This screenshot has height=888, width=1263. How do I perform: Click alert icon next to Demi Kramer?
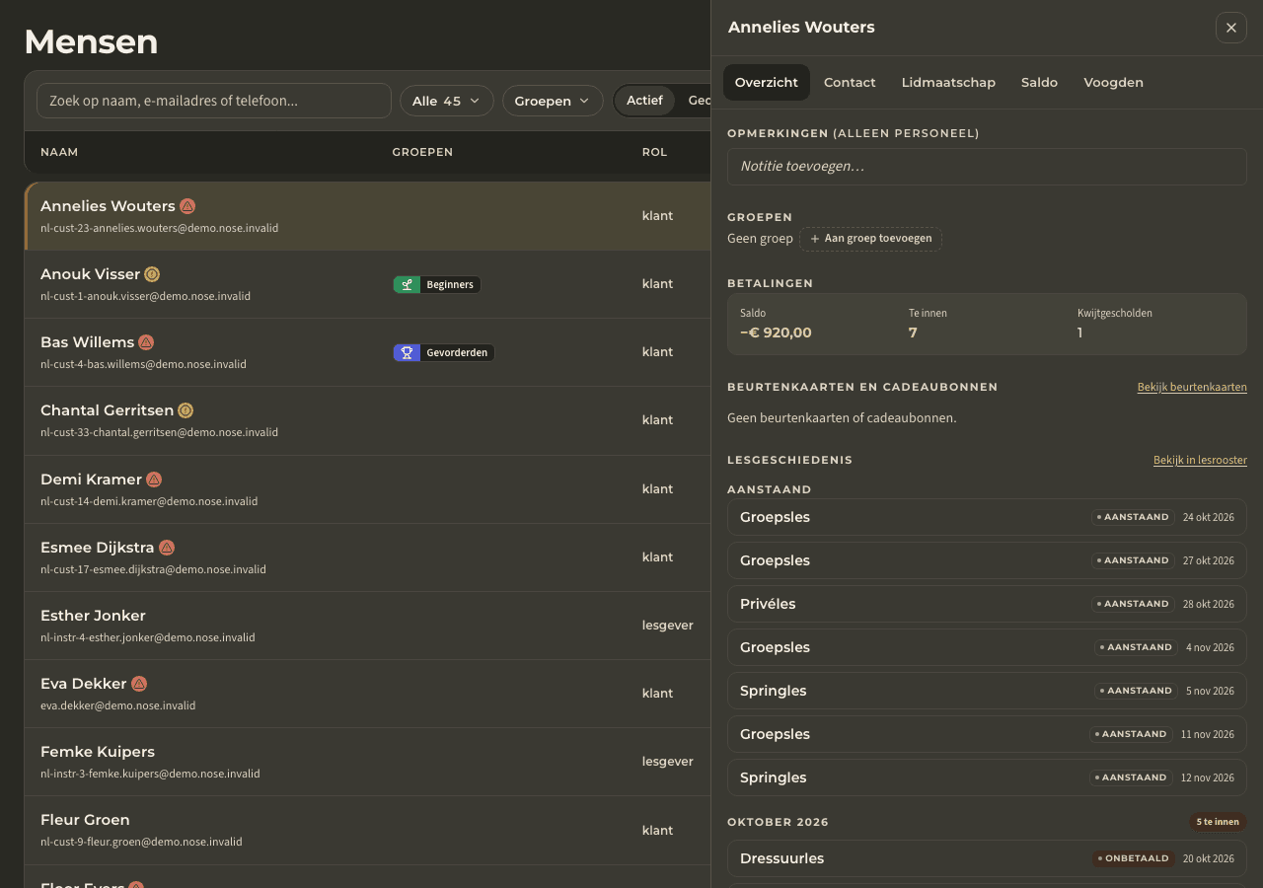(154, 480)
